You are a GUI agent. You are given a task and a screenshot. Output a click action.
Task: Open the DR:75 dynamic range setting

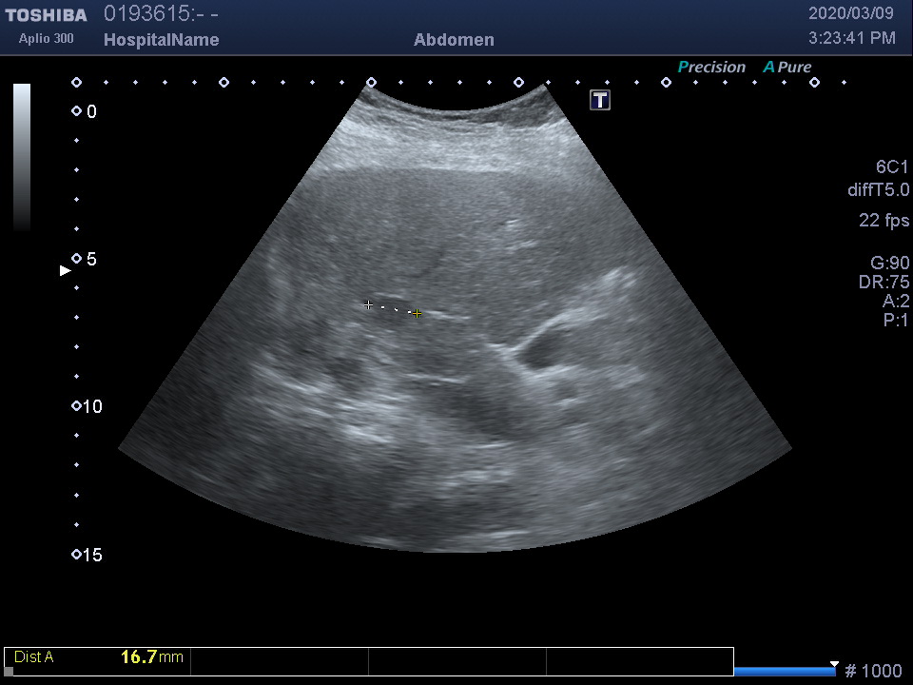point(884,283)
